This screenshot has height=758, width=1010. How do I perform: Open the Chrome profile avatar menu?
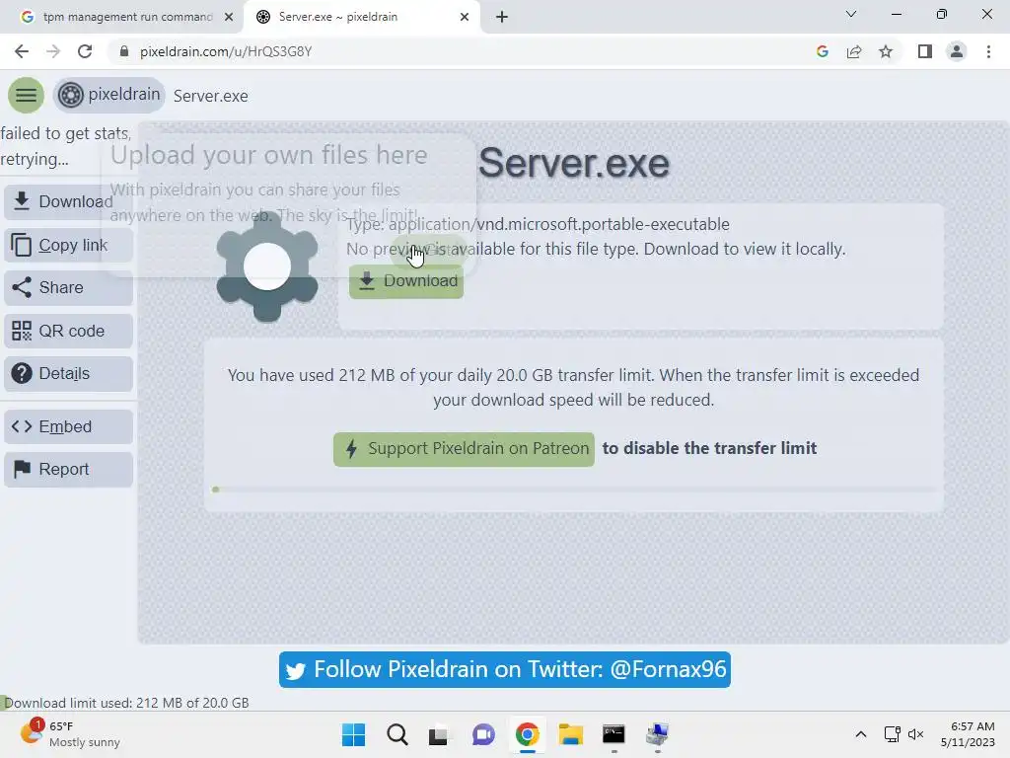pos(957,51)
